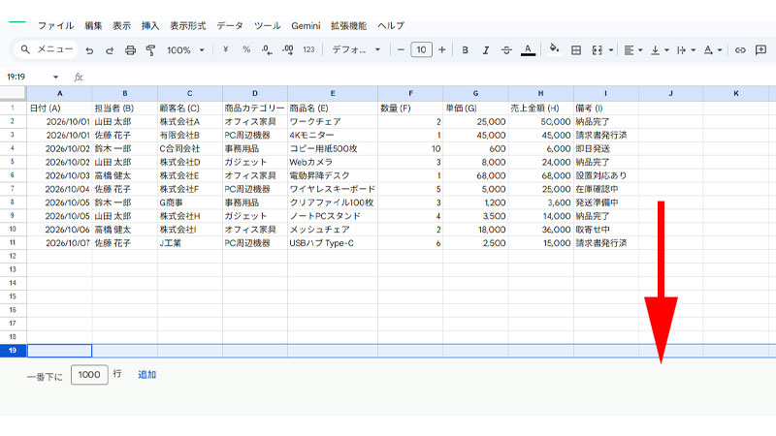Viewport: 776px width, 436px height.
Task: Open the vertical align dropdown
Action: point(660,50)
